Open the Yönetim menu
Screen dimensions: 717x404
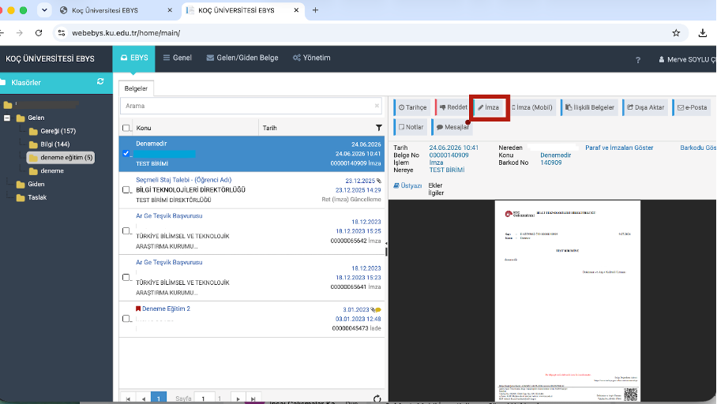(x=311, y=58)
